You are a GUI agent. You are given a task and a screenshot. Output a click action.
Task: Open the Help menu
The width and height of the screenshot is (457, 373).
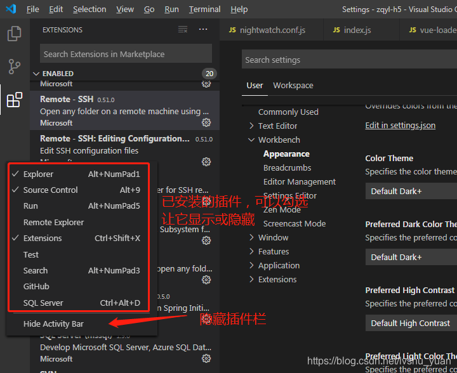coord(239,10)
